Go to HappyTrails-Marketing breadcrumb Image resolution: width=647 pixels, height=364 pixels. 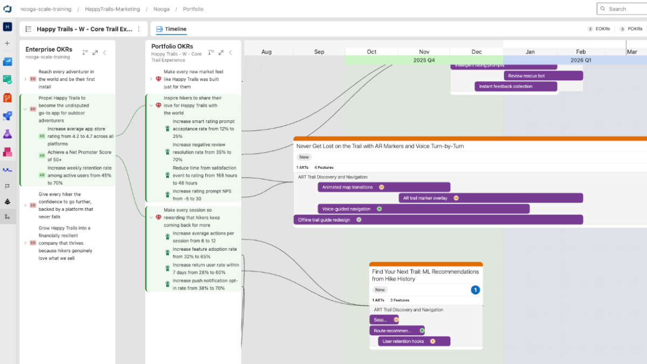pos(112,9)
